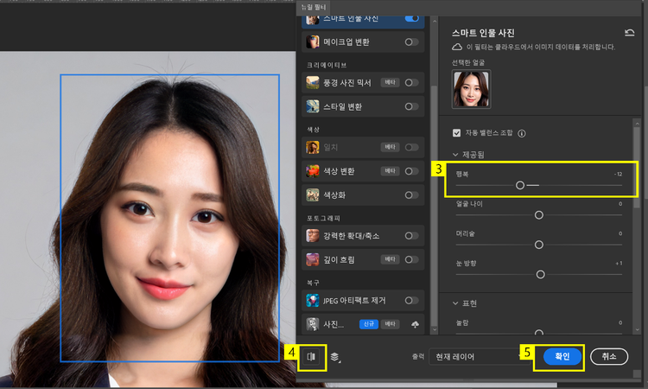Click the 강력한 확대/축소 filter icon
The height and width of the screenshot is (389, 648).
click(x=313, y=236)
